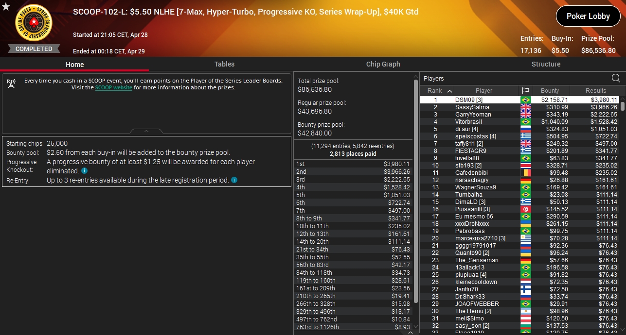Click the 21st to 34th payout row

point(353,250)
